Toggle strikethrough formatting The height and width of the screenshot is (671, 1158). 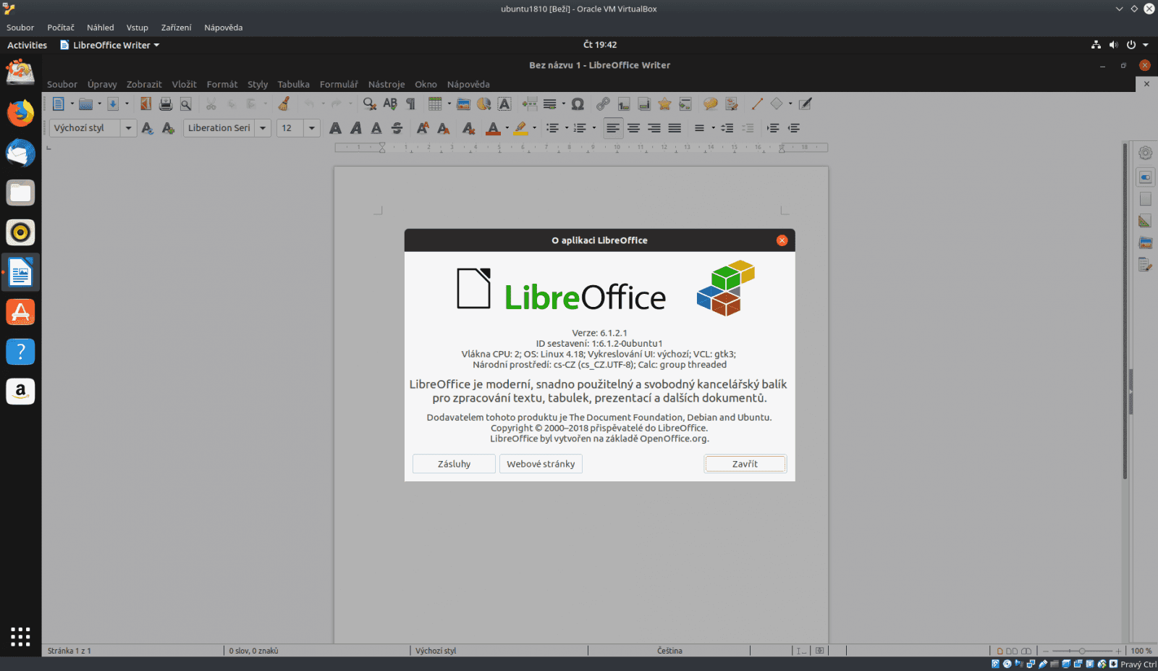tap(396, 128)
